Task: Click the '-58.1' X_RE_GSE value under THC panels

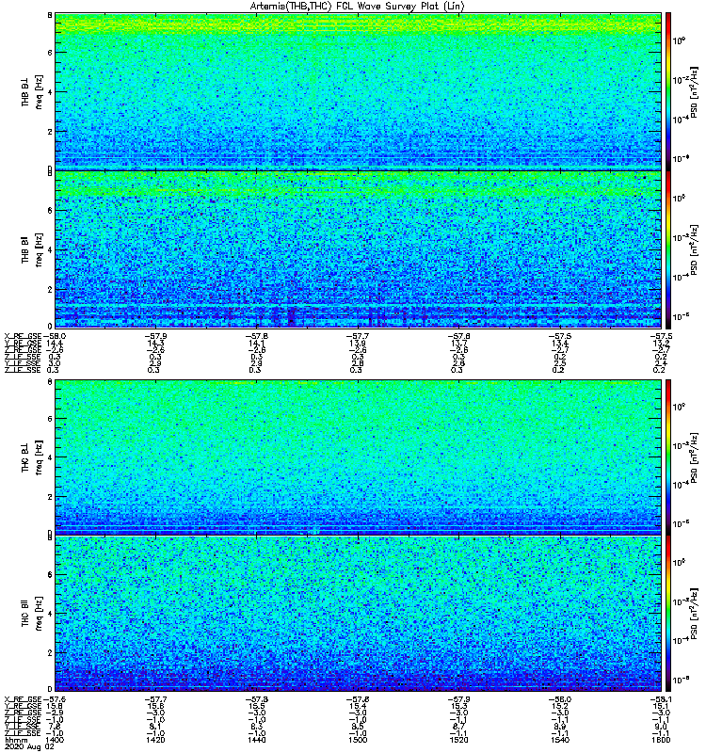Action: [661, 699]
